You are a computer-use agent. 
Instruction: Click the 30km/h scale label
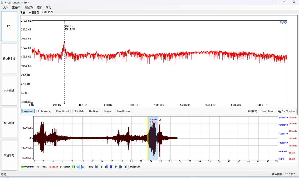click(293, 118)
